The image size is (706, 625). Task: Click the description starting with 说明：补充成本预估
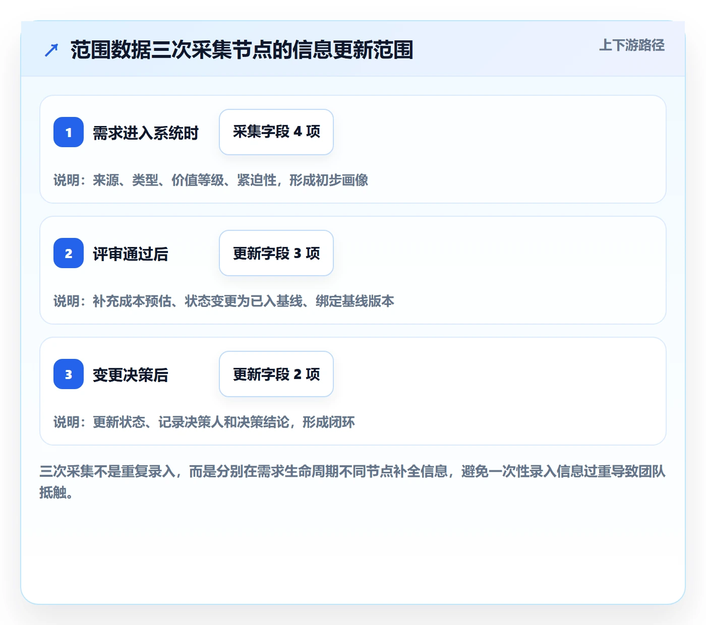click(224, 301)
